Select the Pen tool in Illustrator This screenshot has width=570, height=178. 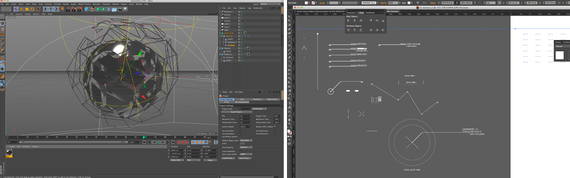point(289,29)
